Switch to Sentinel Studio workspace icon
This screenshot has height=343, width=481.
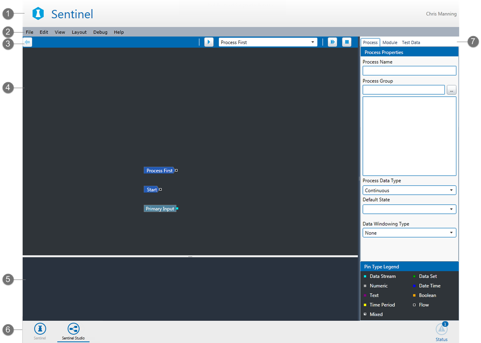tap(74, 329)
